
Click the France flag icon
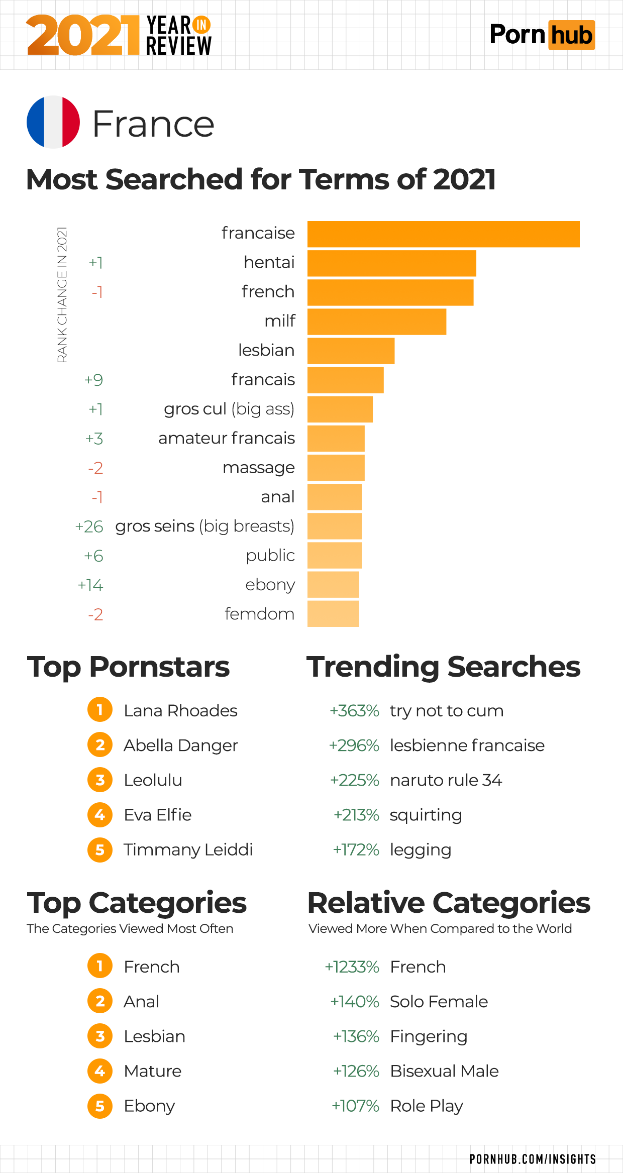[x=53, y=122]
